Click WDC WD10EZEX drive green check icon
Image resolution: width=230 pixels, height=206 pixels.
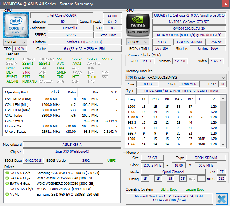click(7, 178)
